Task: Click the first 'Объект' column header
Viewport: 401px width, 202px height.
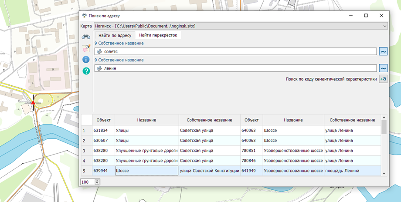Action: pyautogui.click(x=103, y=120)
